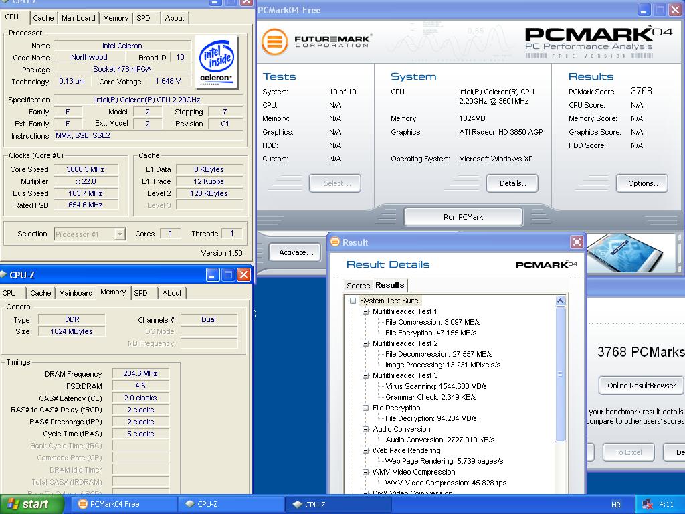Open About tab in upper CPU-Z
This screenshot has height=514, width=685.
click(175, 18)
